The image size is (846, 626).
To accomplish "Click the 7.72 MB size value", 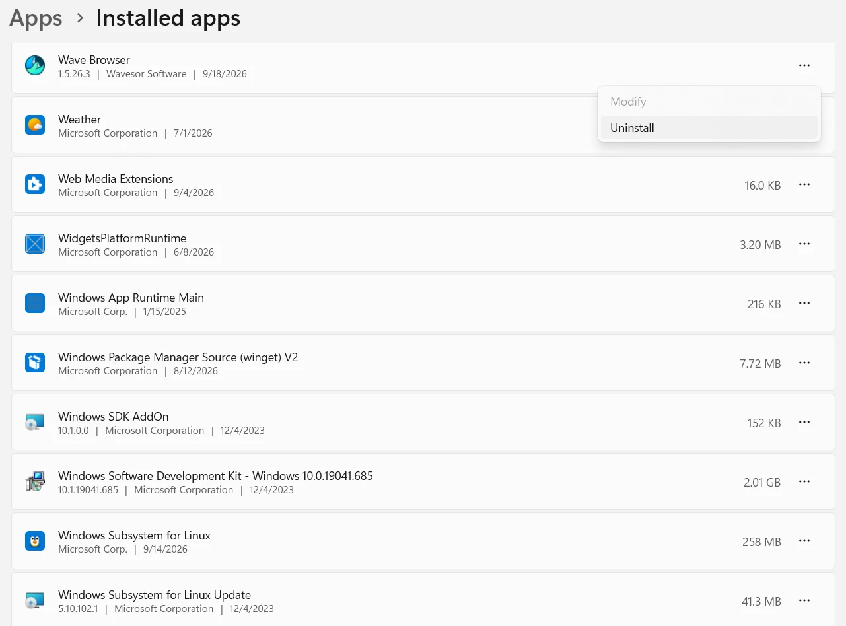I will tap(760, 363).
